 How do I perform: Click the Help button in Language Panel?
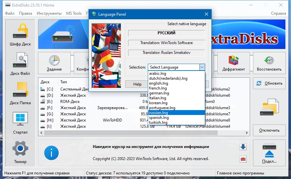(137, 84)
